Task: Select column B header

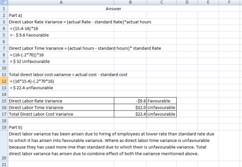Action: point(131,2)
